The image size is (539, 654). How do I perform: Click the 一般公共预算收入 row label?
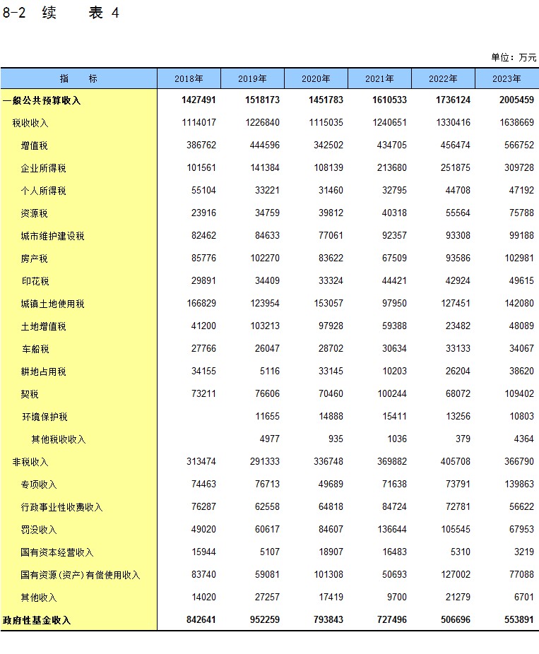(x=42, y=100)
